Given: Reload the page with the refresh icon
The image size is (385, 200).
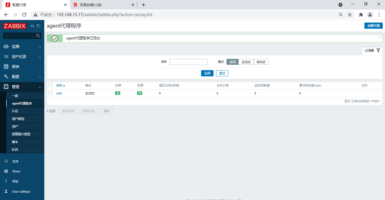Looking at the screenshot, I should [x=24, y=15].
